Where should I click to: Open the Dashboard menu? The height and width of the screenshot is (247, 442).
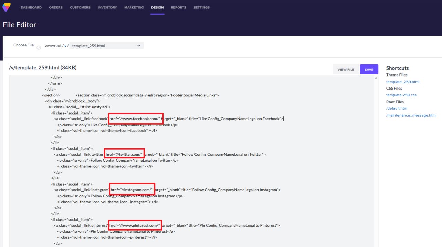pos(31,7)
